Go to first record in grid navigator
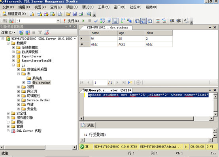The height and width of the screenshot is (157, 219). (x=82, y=82)
